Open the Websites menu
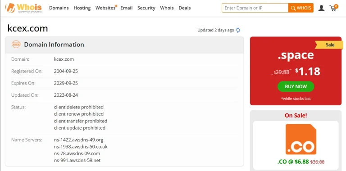 click(x=105, y=8)
